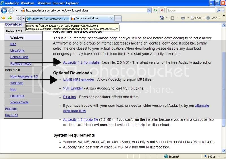The image size is (226, 159).
Task: Click inside the Google search box
Action: click(x=191, y=10)
